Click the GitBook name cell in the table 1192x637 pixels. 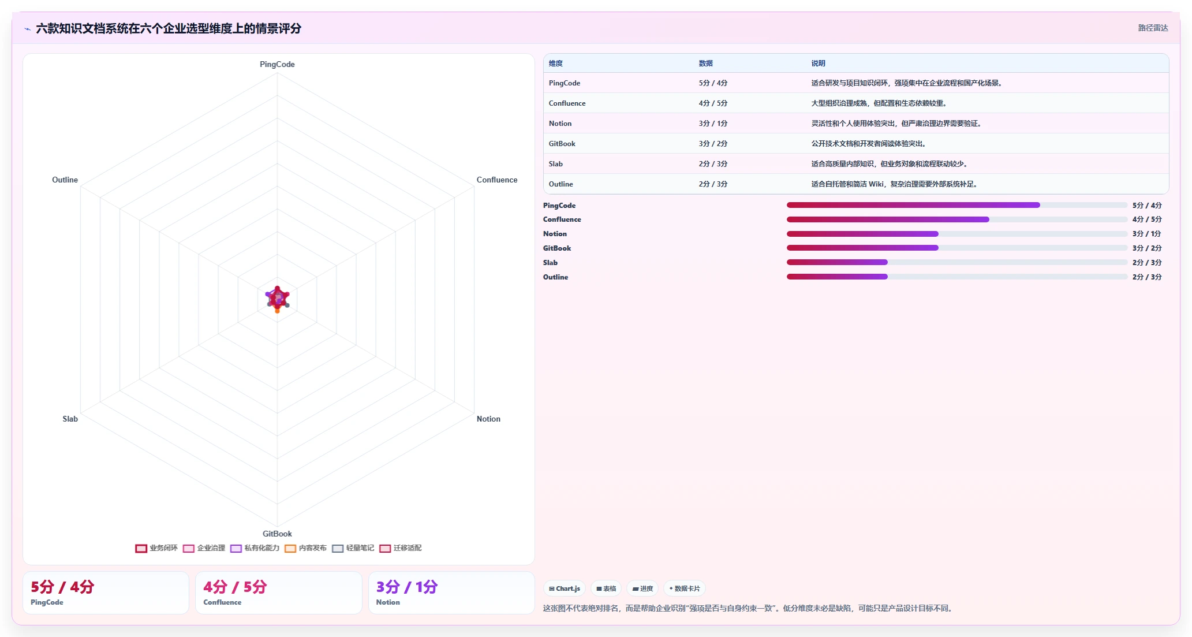coord(562,144)
